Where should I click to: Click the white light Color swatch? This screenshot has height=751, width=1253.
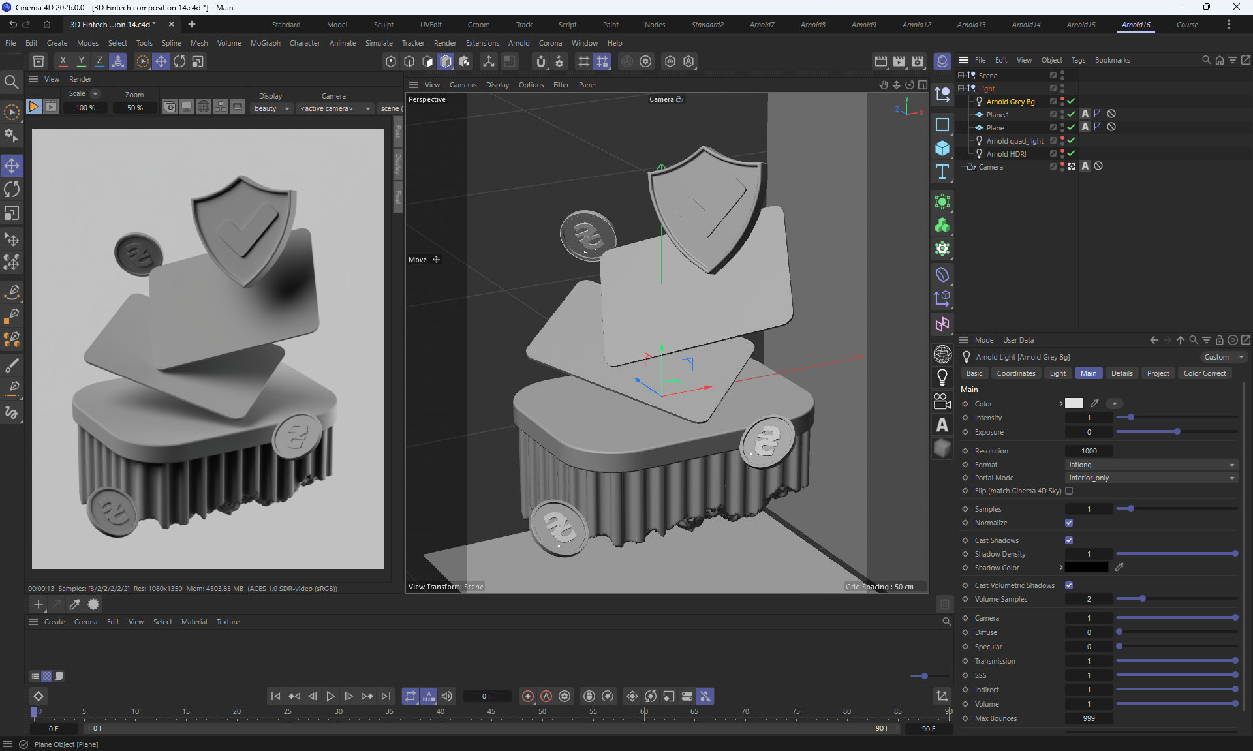pyautogui.click(x=1074, y=404)
